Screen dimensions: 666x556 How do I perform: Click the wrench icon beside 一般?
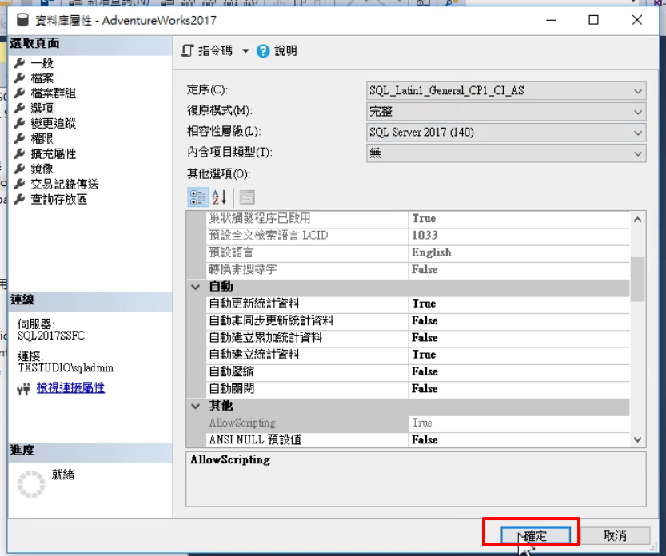click(x=19, y=63)
